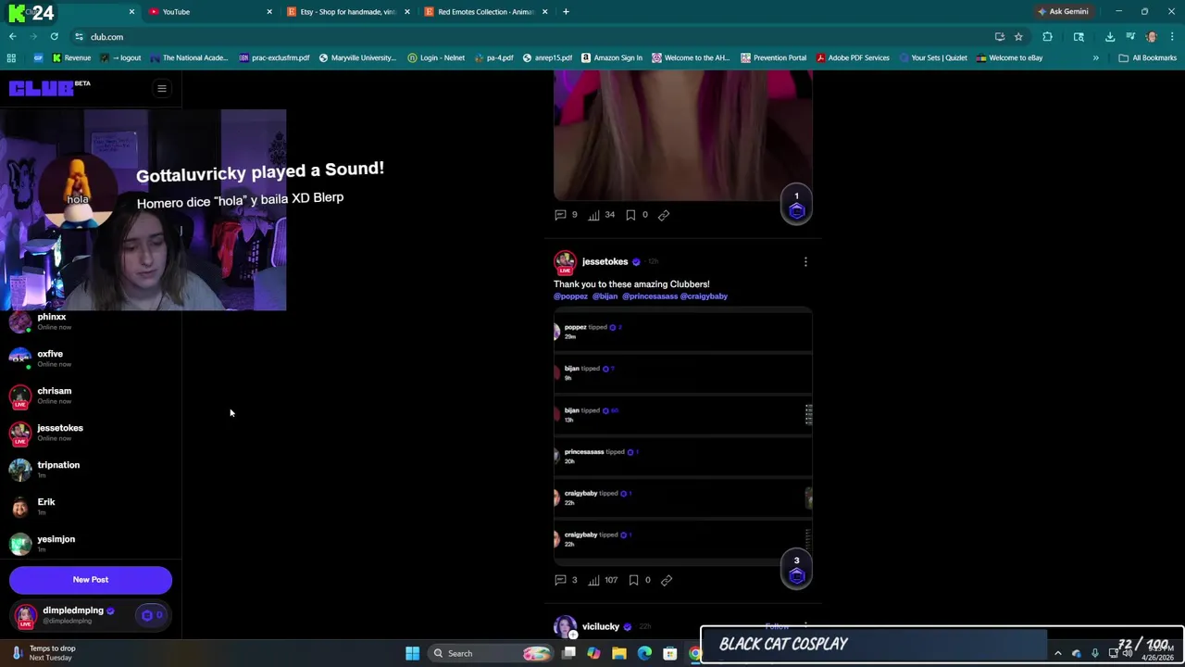Copy link icon on the top post
This screenshot has width=1185, height=667.
pyautogui.click(x=664, y=215)
